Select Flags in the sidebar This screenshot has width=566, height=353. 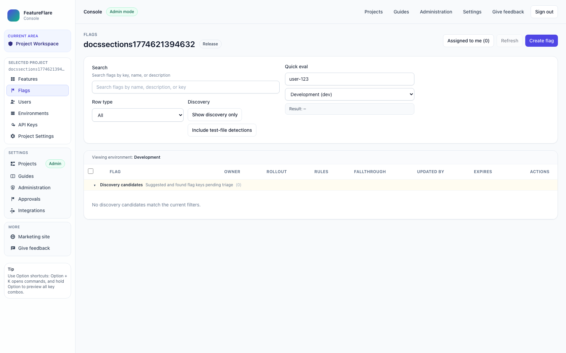pos(37,90)
